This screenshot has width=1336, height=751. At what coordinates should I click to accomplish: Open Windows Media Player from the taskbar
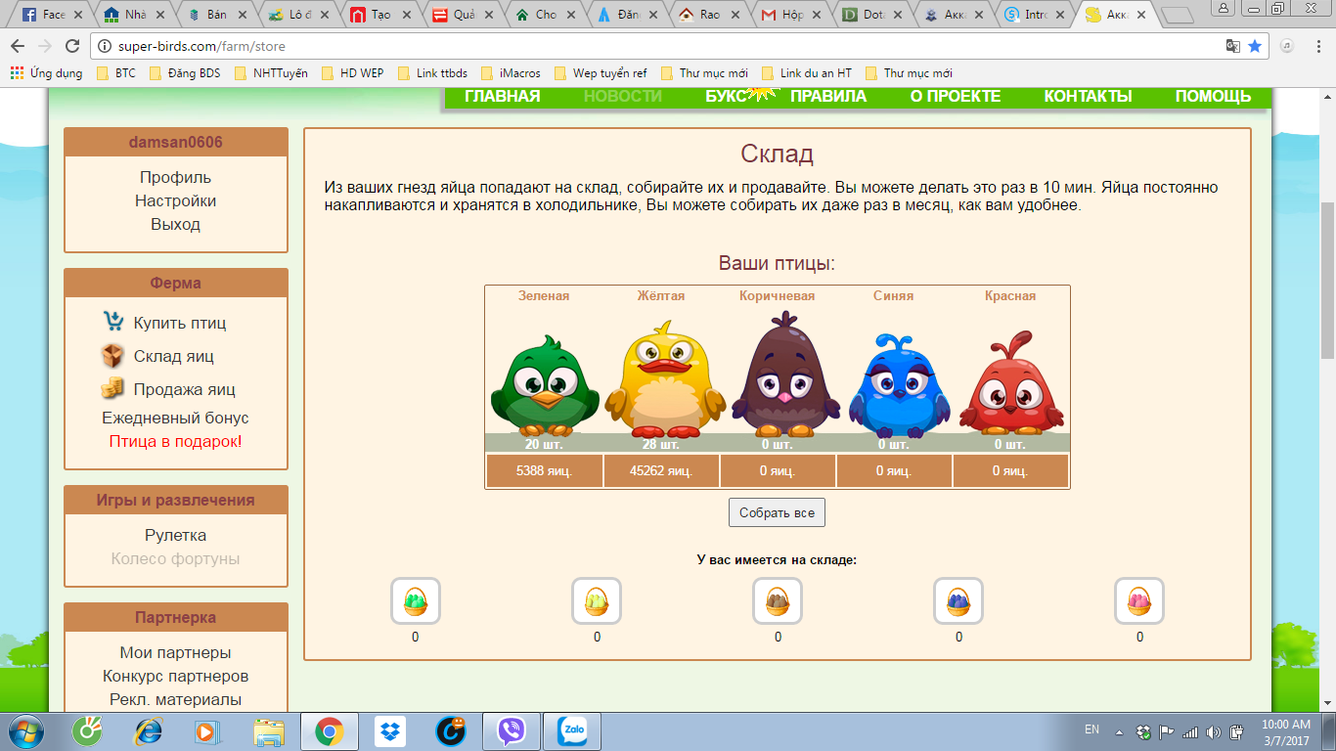(206, 731)
